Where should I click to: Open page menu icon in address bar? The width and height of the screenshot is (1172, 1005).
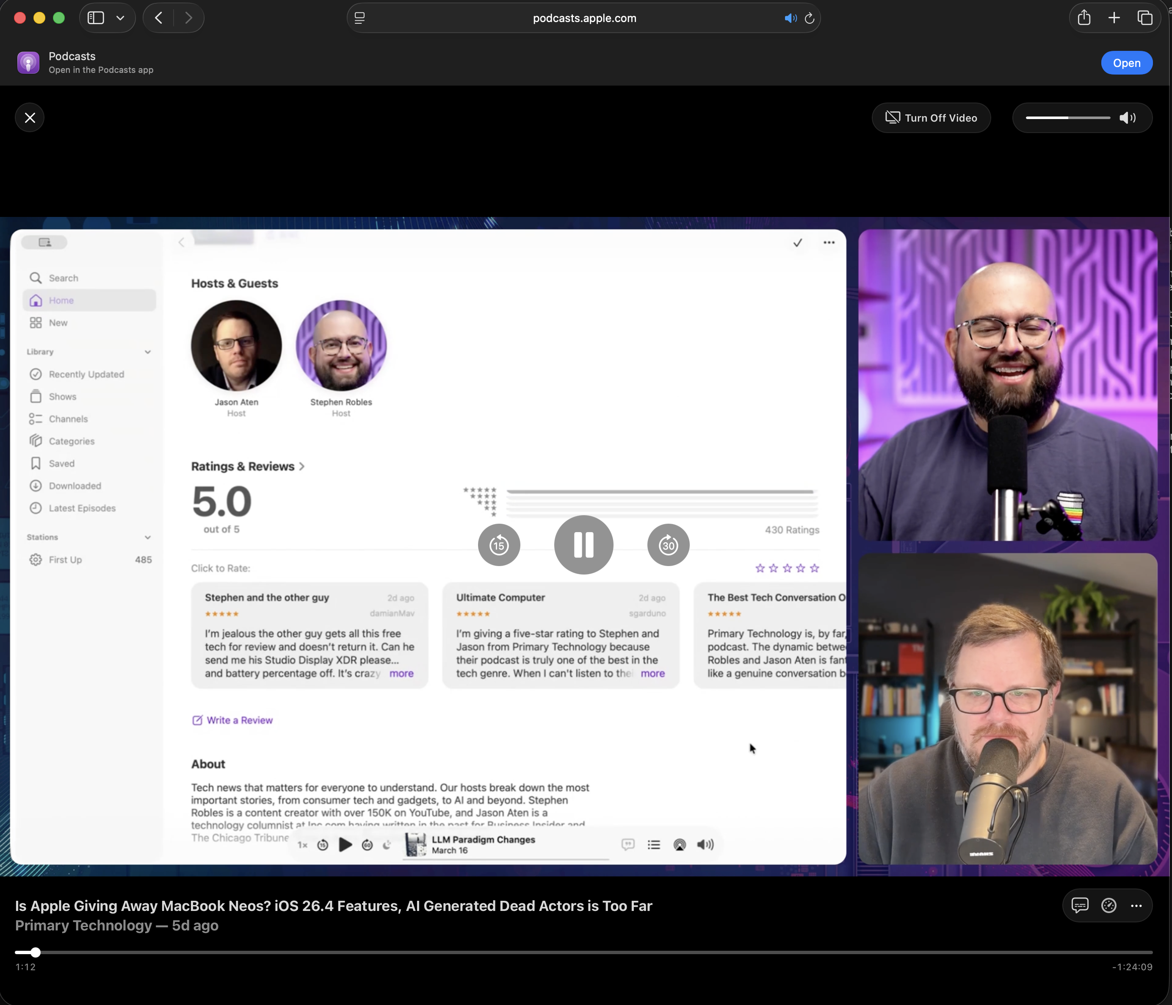point(360,18)
